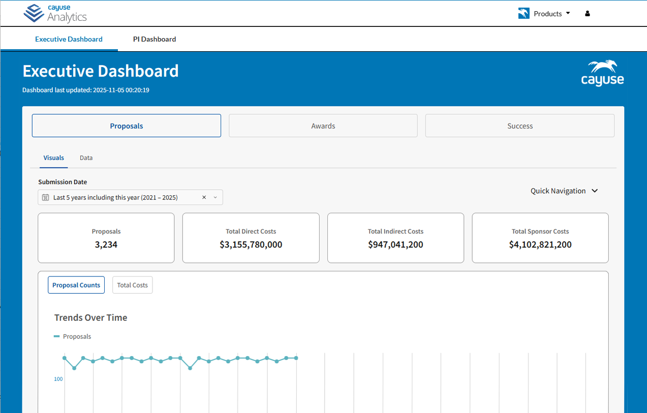Switch to the Proposal Counts view
647x413 pixels.
(76, 285)
